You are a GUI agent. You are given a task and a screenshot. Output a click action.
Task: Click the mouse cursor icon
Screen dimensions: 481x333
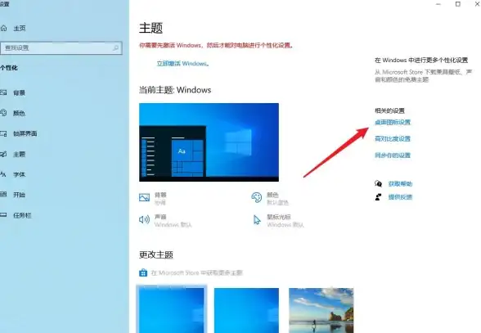point(257,220)
